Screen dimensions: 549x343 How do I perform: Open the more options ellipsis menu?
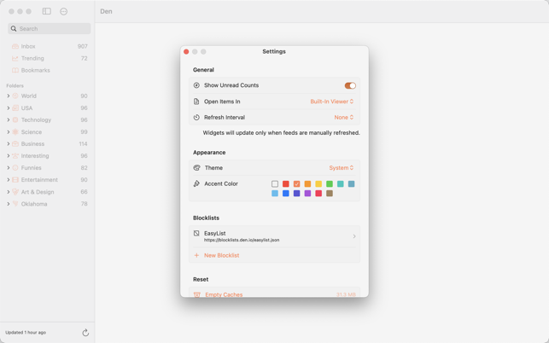pyautogui.click(x=64, y=11)
